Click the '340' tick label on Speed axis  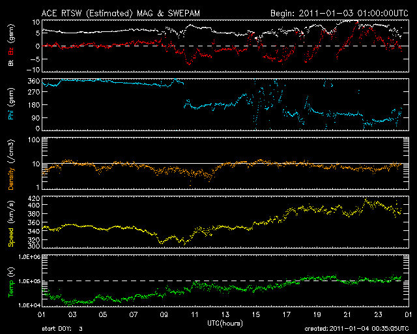pos(34,231)
